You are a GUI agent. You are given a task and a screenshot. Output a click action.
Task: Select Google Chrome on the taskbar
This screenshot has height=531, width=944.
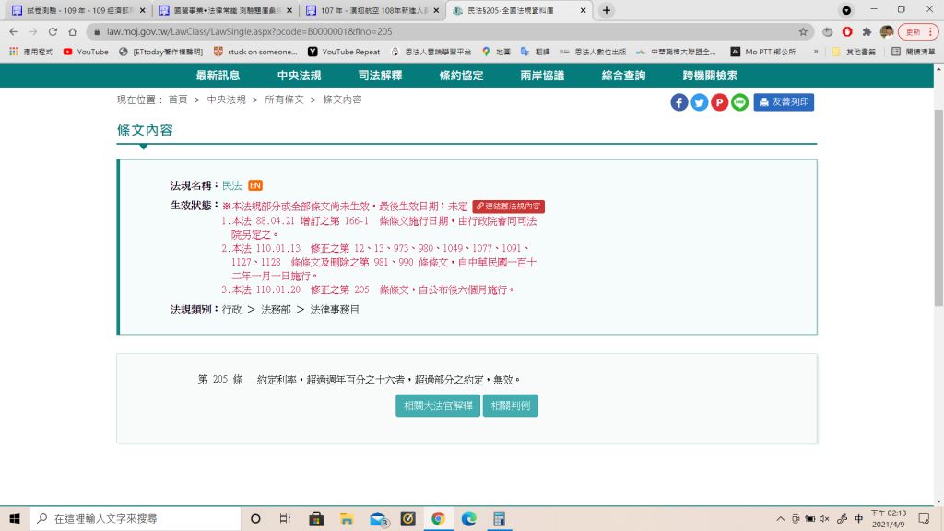pos(438,518)
